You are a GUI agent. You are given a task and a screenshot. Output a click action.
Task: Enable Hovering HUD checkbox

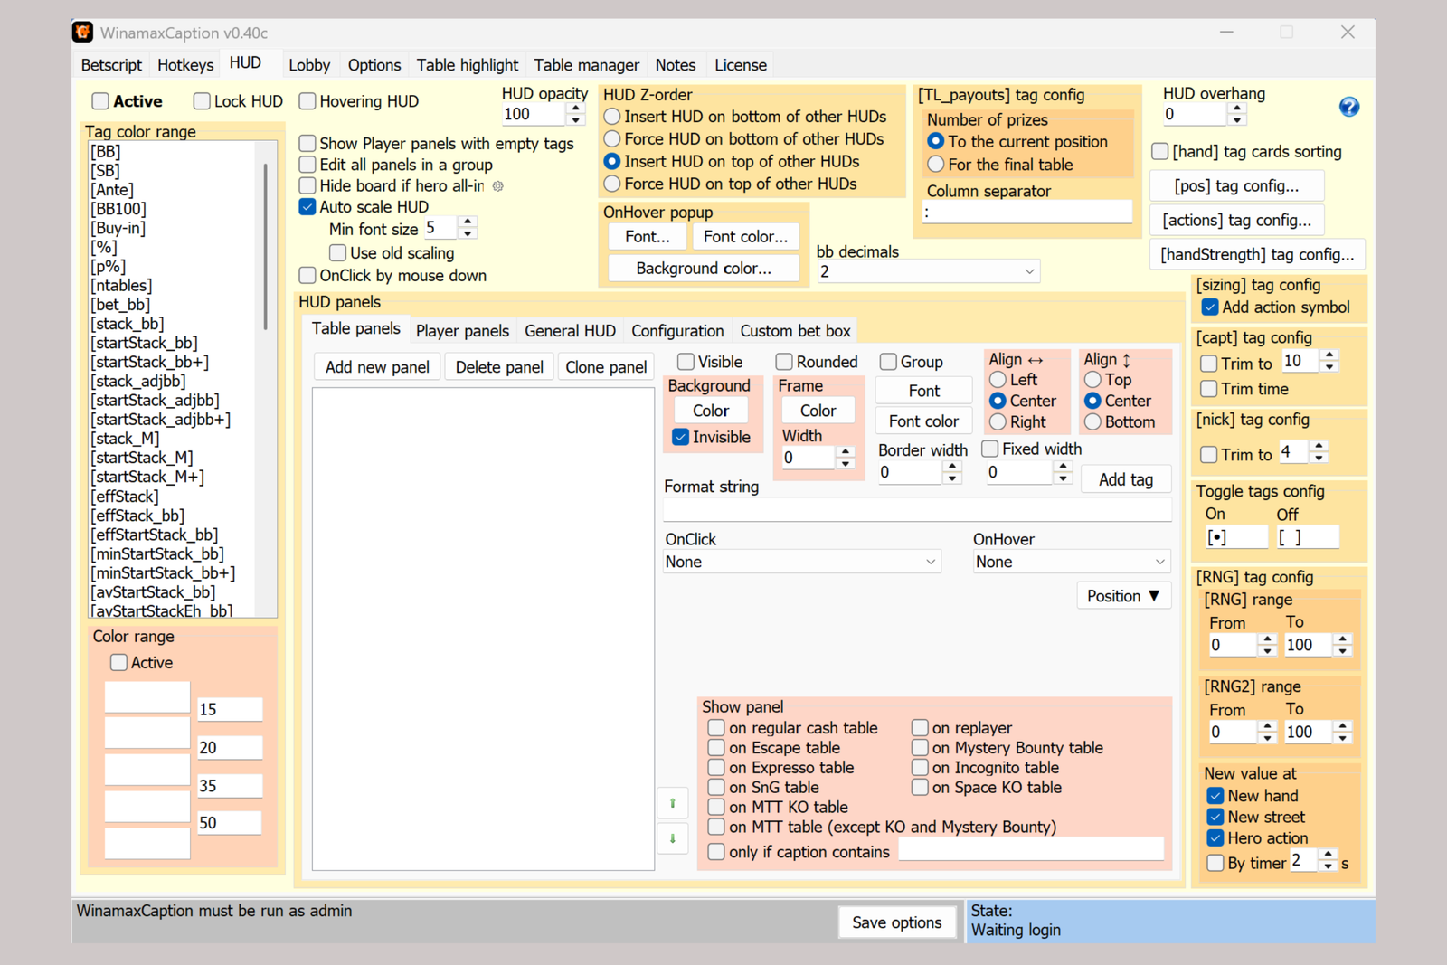(307, 101)
